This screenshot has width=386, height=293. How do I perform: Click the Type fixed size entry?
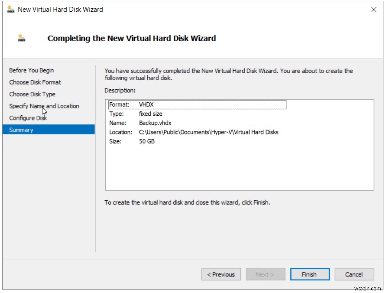pyautogui.click(x=139, y=114)
